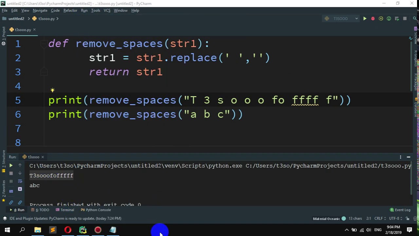This screenshot has height=236, width=419.
Task: Open the Tools menu
Action: (96, 10)
